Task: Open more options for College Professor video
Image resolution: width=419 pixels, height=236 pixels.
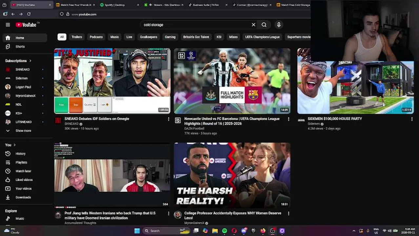Action: tap(289, 213)
